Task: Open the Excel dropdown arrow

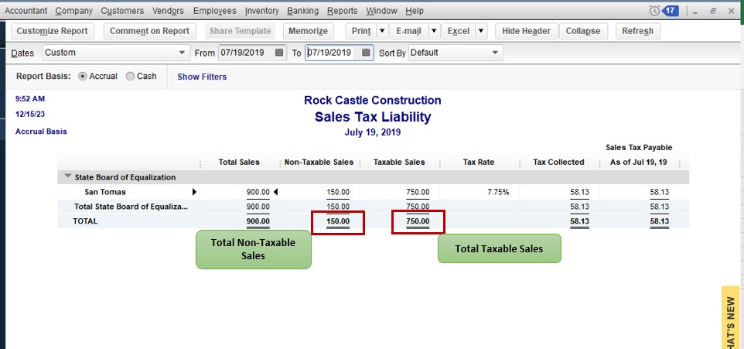Action: tap(481, 31)
